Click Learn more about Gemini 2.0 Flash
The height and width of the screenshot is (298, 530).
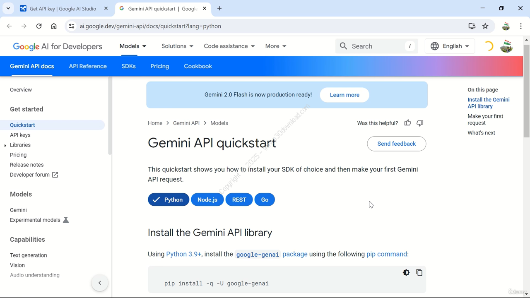coord(344,95)
